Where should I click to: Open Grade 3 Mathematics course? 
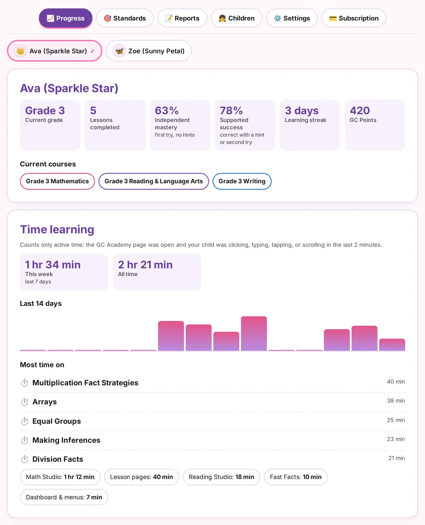pos(57,181)
